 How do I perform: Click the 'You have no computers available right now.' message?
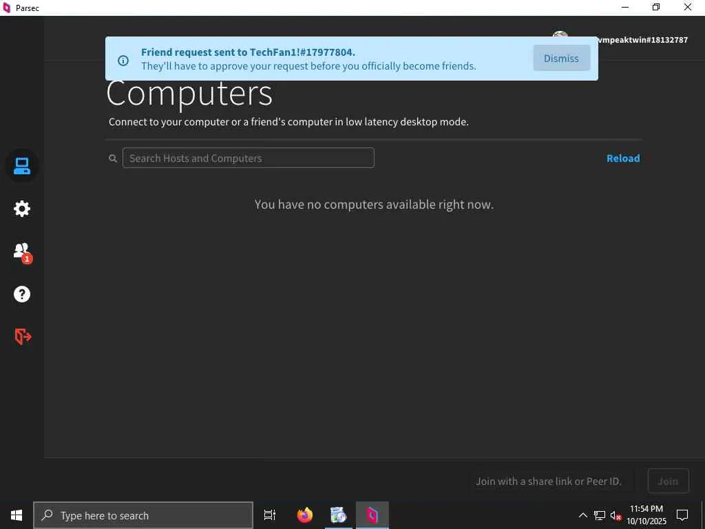click(374, 205)
